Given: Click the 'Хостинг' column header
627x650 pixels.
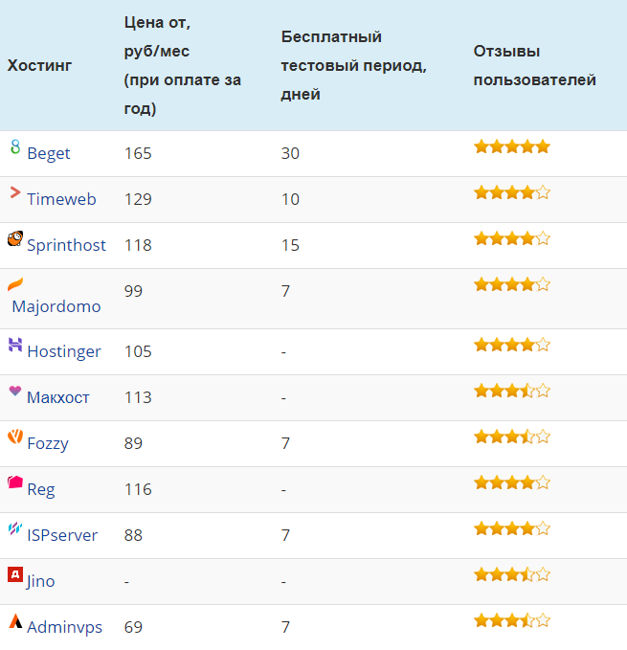Looking at the screenshot, I should 39,66.
